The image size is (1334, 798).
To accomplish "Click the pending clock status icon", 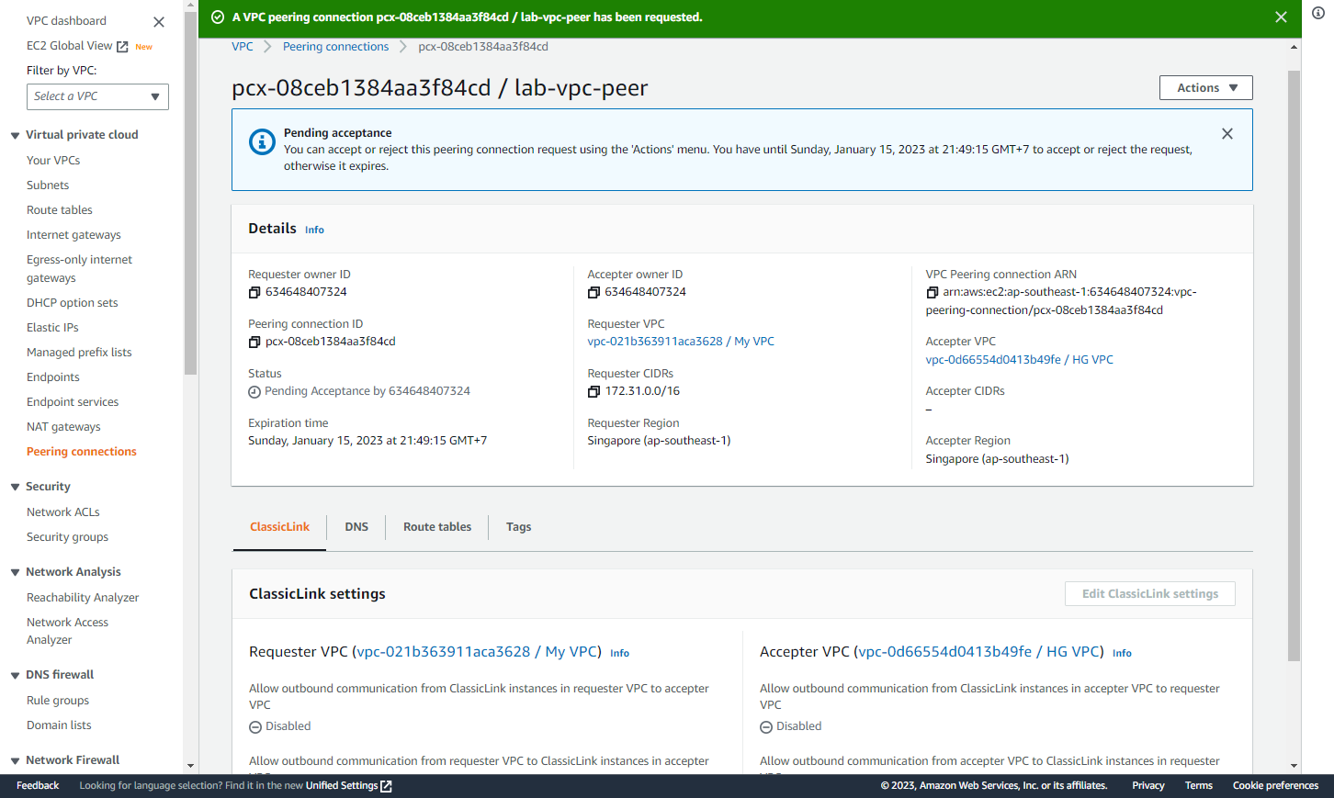I will point(254,392).
